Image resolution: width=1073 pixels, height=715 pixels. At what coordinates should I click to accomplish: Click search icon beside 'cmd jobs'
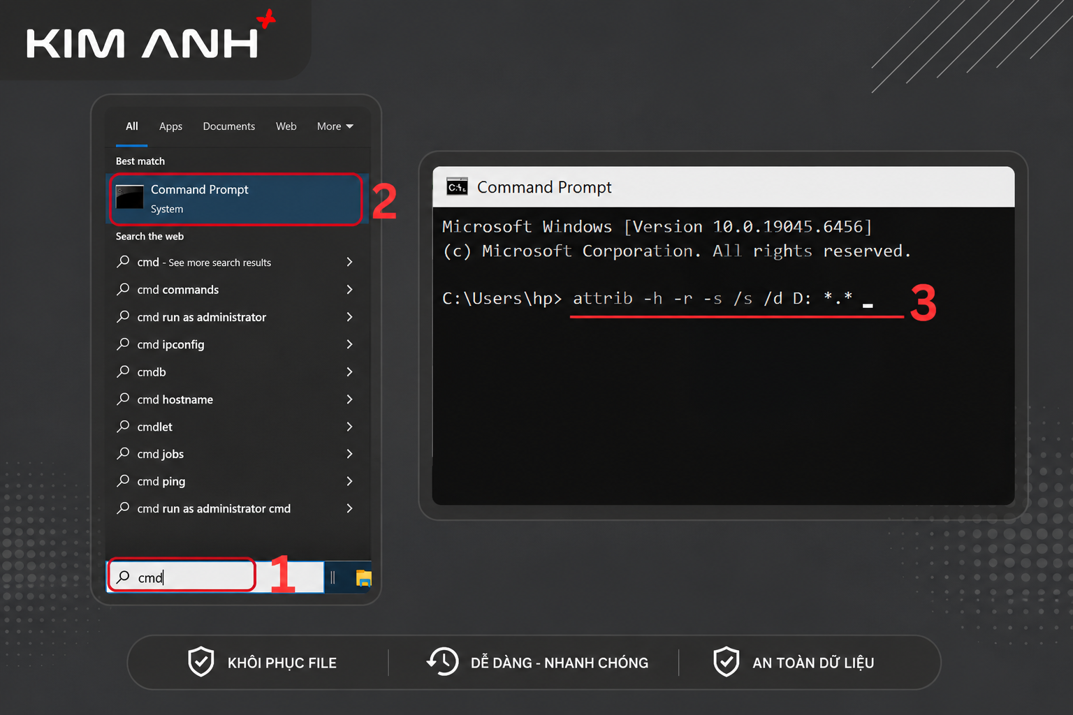point(124,453)
